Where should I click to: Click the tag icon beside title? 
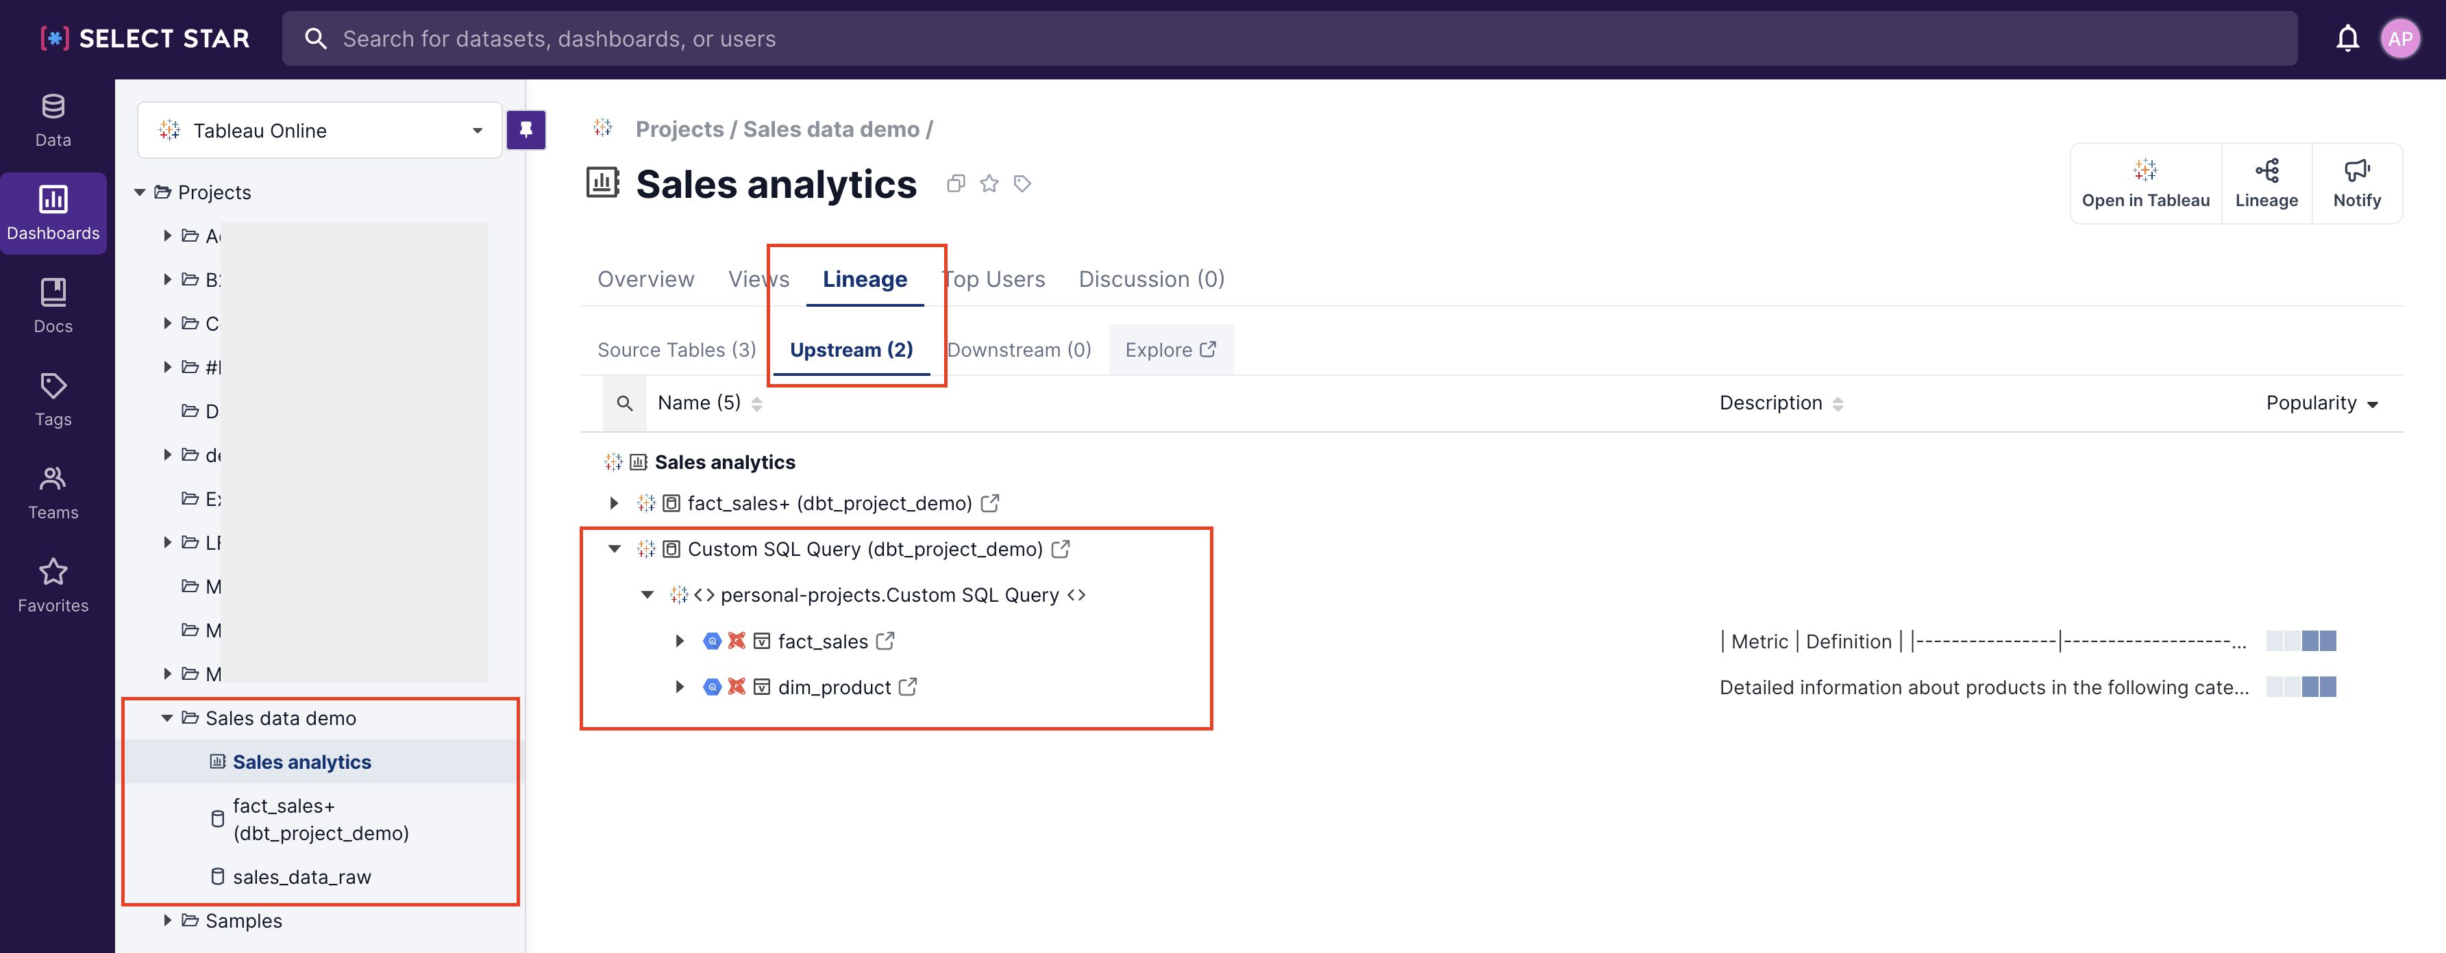click(1022, 184)
